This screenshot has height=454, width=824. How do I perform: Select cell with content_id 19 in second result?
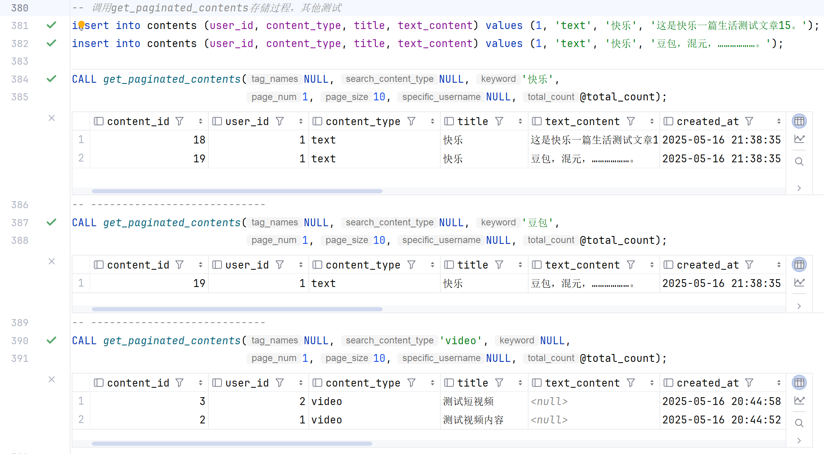(x=199, y=283)
